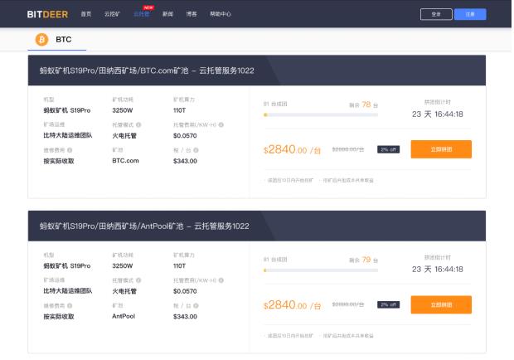Click '按实际收取' in AntPool card
Viewport: 514px width, 360px height.
pyautogui.click(x=59, y=316)
